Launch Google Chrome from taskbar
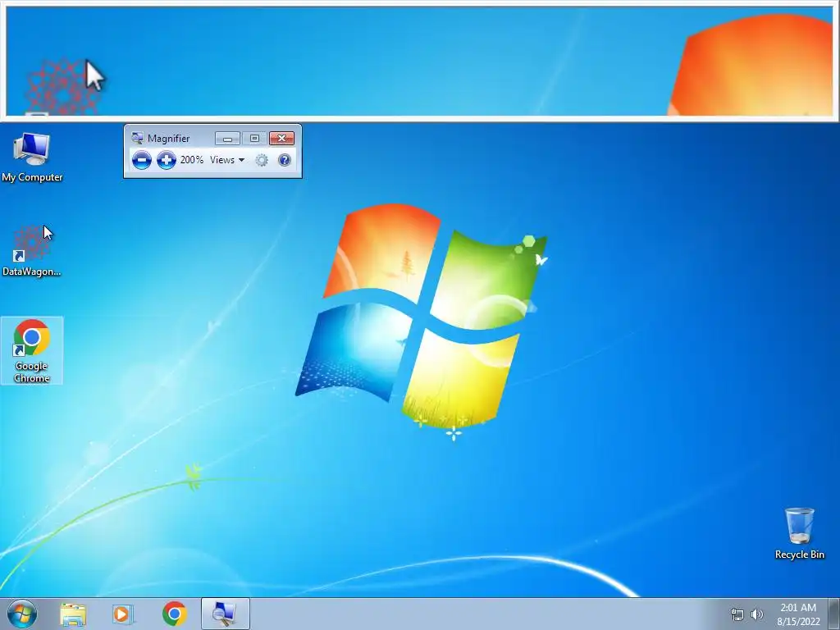The width and height of the screenshot is (840, 630). pos(175,614)
